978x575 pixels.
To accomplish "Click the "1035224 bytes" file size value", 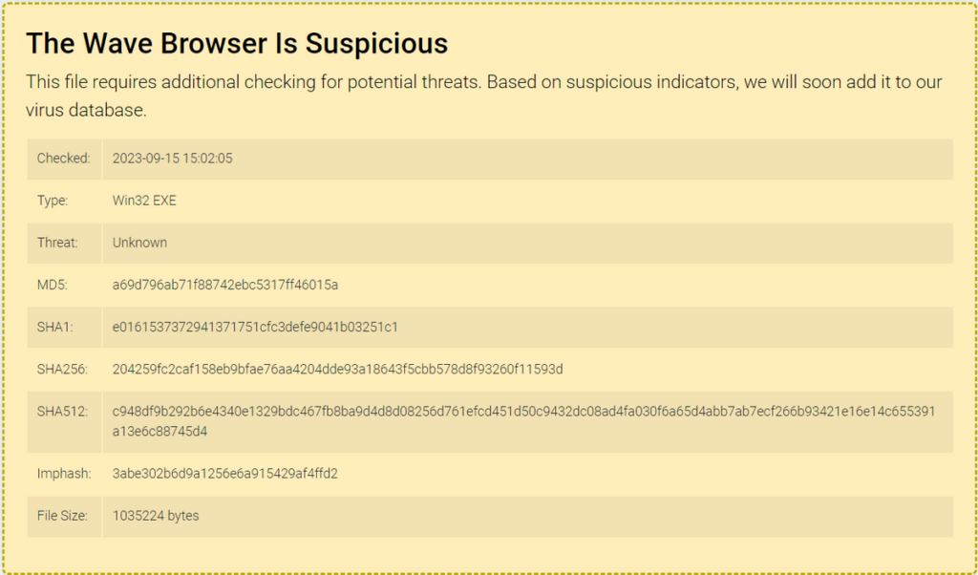I will coord(156,515).
